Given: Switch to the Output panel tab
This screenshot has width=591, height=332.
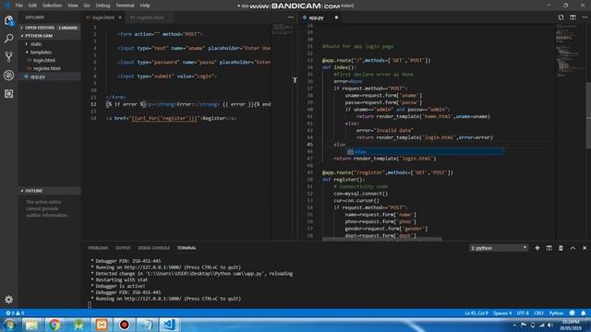Looking at the screenshot, I should (123, 248).
